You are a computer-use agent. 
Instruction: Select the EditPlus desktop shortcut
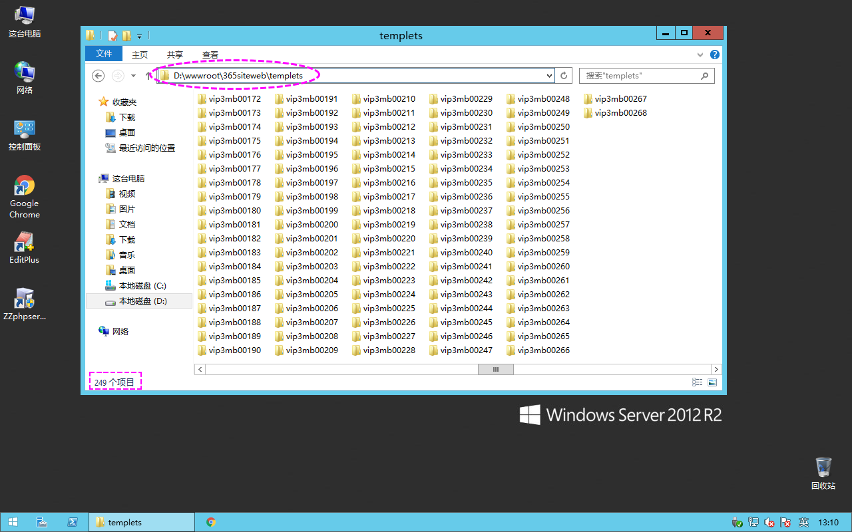(25, 247)
